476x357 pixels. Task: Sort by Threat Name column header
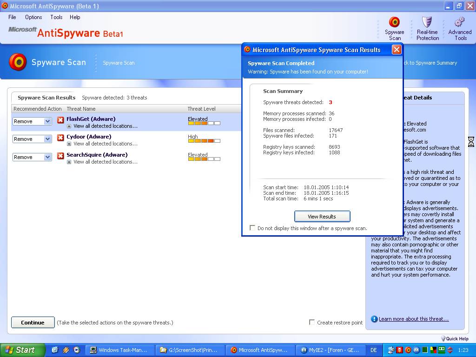coord(81,109)
